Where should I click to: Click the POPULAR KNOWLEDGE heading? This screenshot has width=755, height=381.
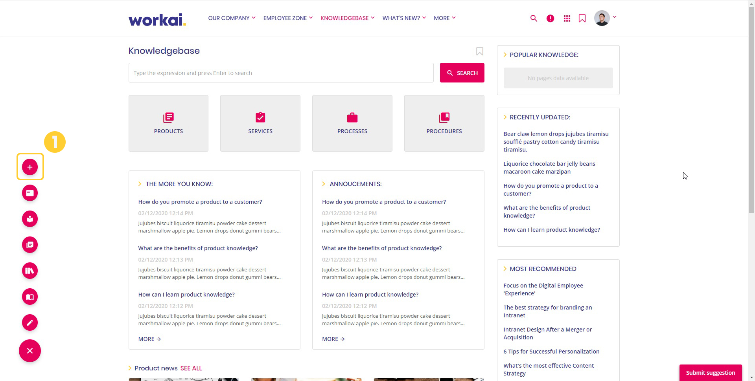click(x=544, y=55)
